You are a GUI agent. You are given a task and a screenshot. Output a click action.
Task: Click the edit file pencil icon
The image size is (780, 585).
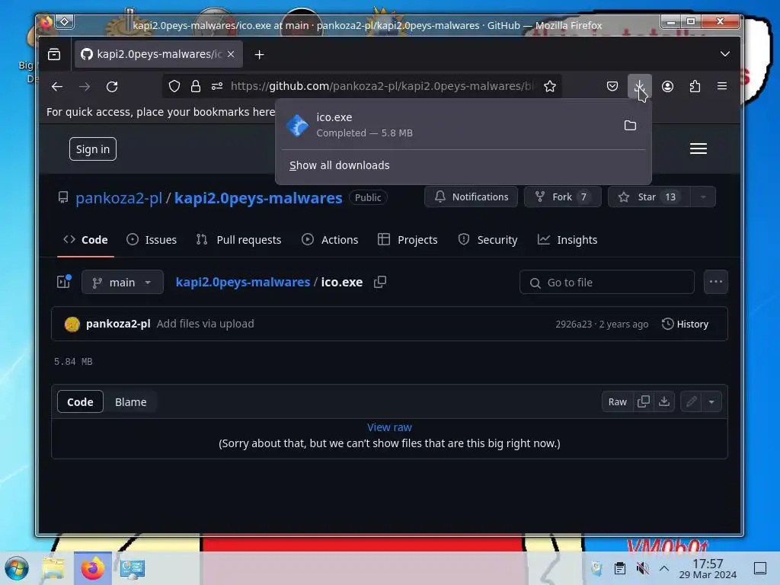click(691, 402)
